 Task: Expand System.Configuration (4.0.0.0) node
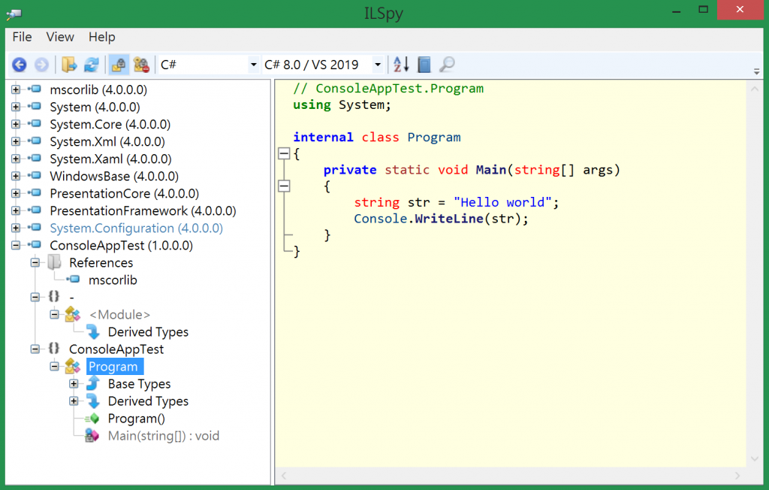[16, 228]
